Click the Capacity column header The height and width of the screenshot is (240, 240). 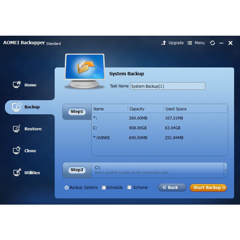[137, 109]
